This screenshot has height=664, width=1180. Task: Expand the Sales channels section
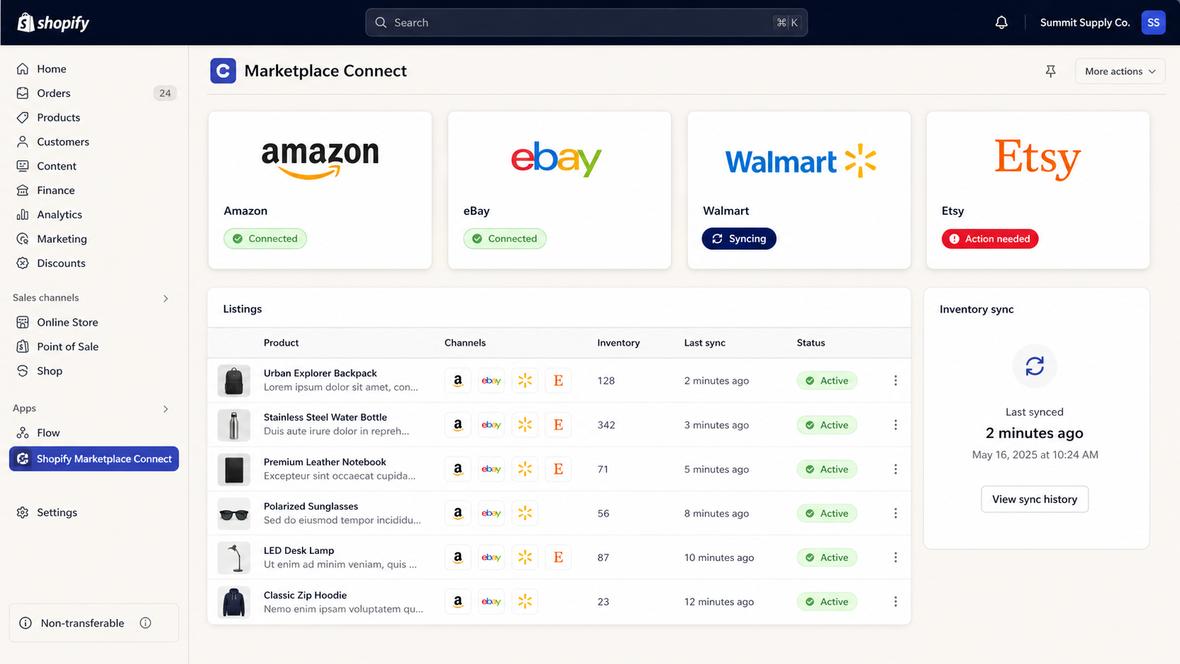[x=166, y=298]
